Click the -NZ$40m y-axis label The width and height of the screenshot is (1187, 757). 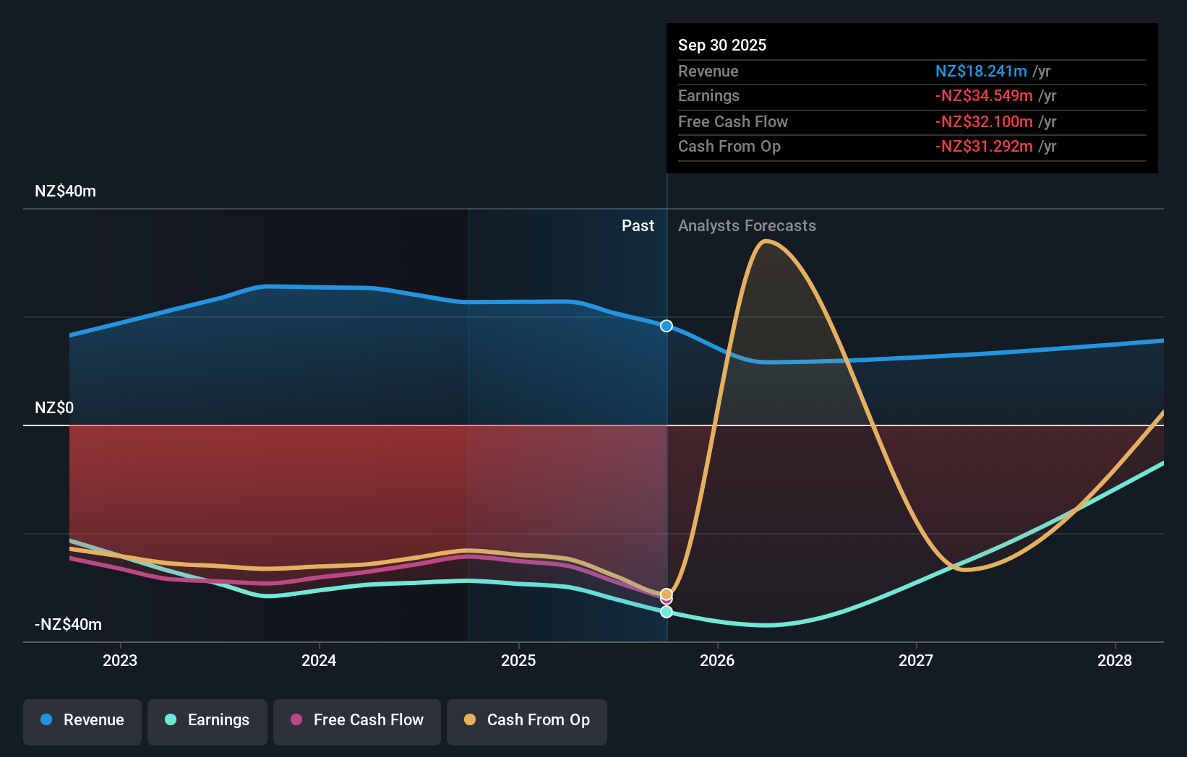pyautogui.click(x=68, y=625)
